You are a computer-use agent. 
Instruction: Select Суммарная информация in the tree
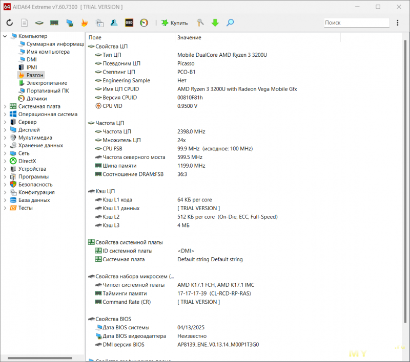click(52, 44)
